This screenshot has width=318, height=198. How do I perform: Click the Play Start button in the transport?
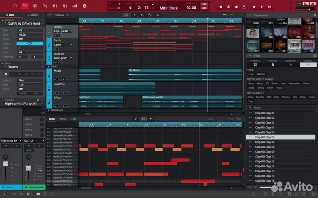pyautogui.click(x=270, y=7)
